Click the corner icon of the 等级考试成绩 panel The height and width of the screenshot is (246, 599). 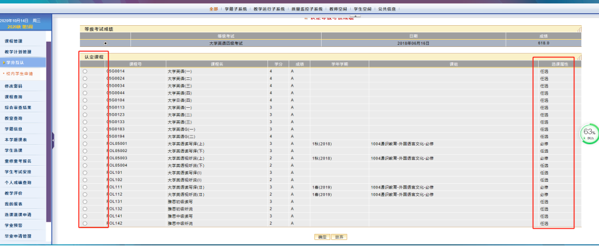pyautogui.click(x=579, y=29)
